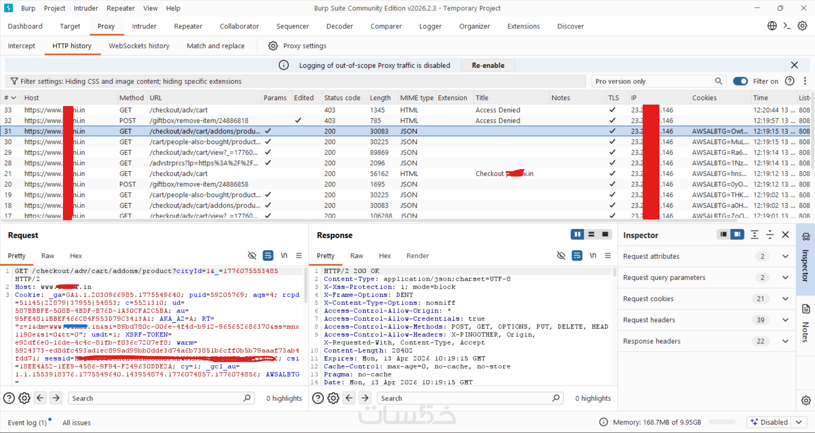Viewport: 815px width, 433px height.
Task: Click the magnifier in the Response search box
Action: [556, 398]
